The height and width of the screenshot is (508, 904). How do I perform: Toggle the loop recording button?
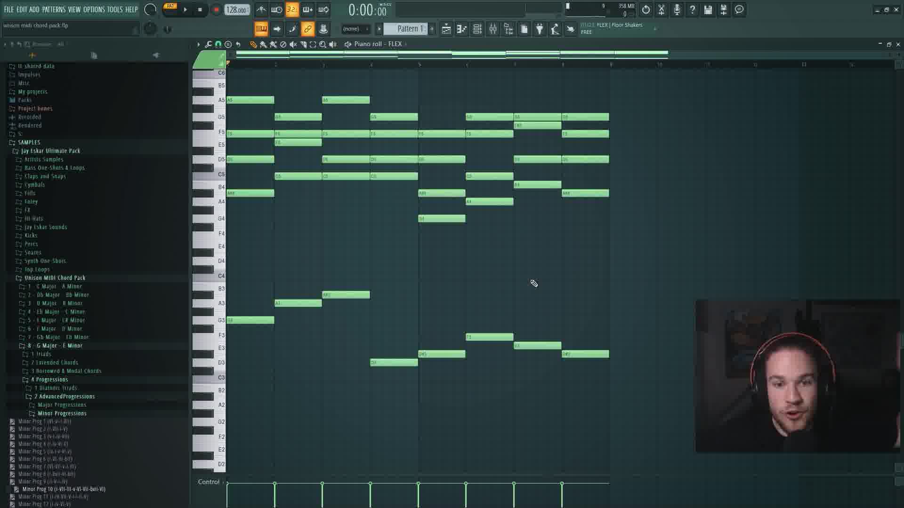(x=323, y=9)
